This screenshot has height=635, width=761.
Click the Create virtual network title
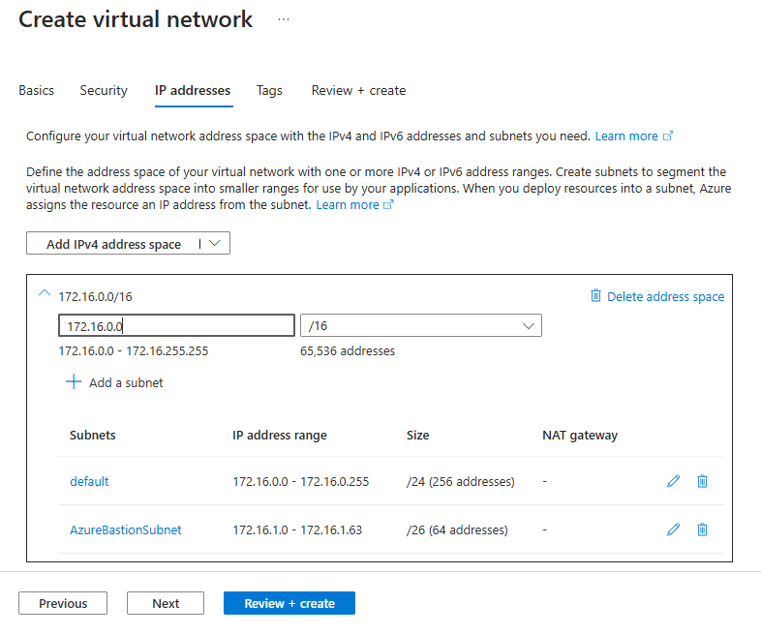click(136, 20)
